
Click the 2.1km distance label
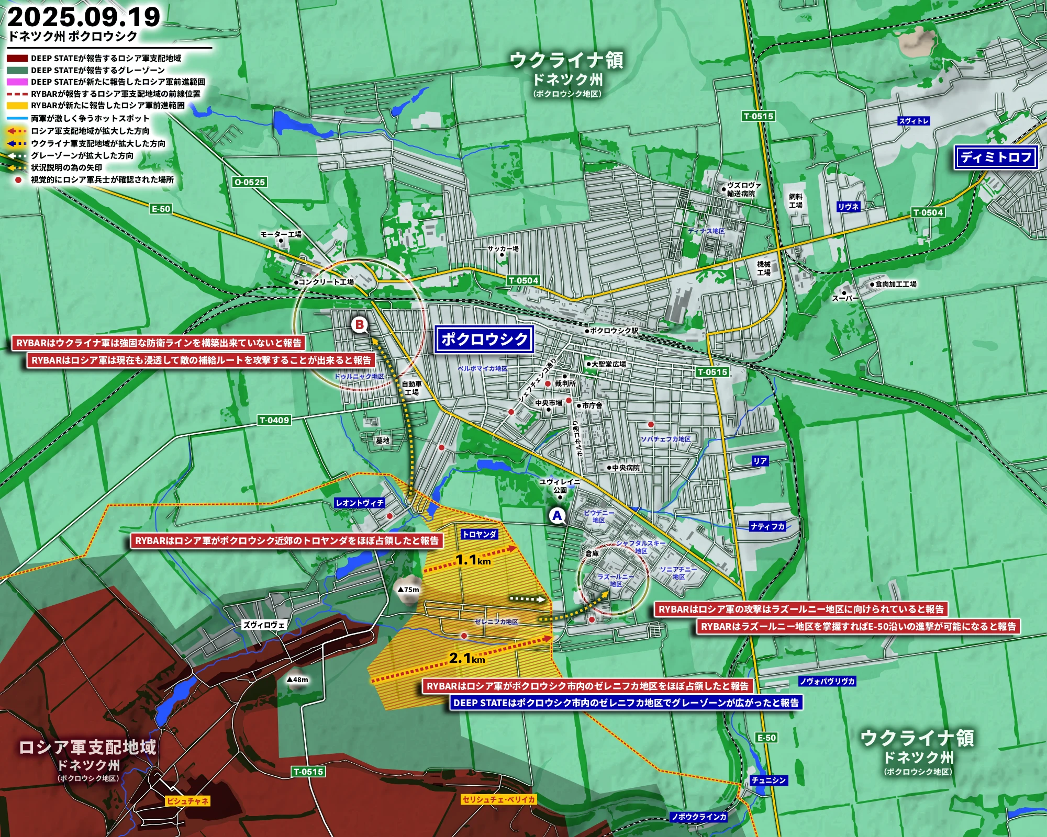tap(467, 658)
